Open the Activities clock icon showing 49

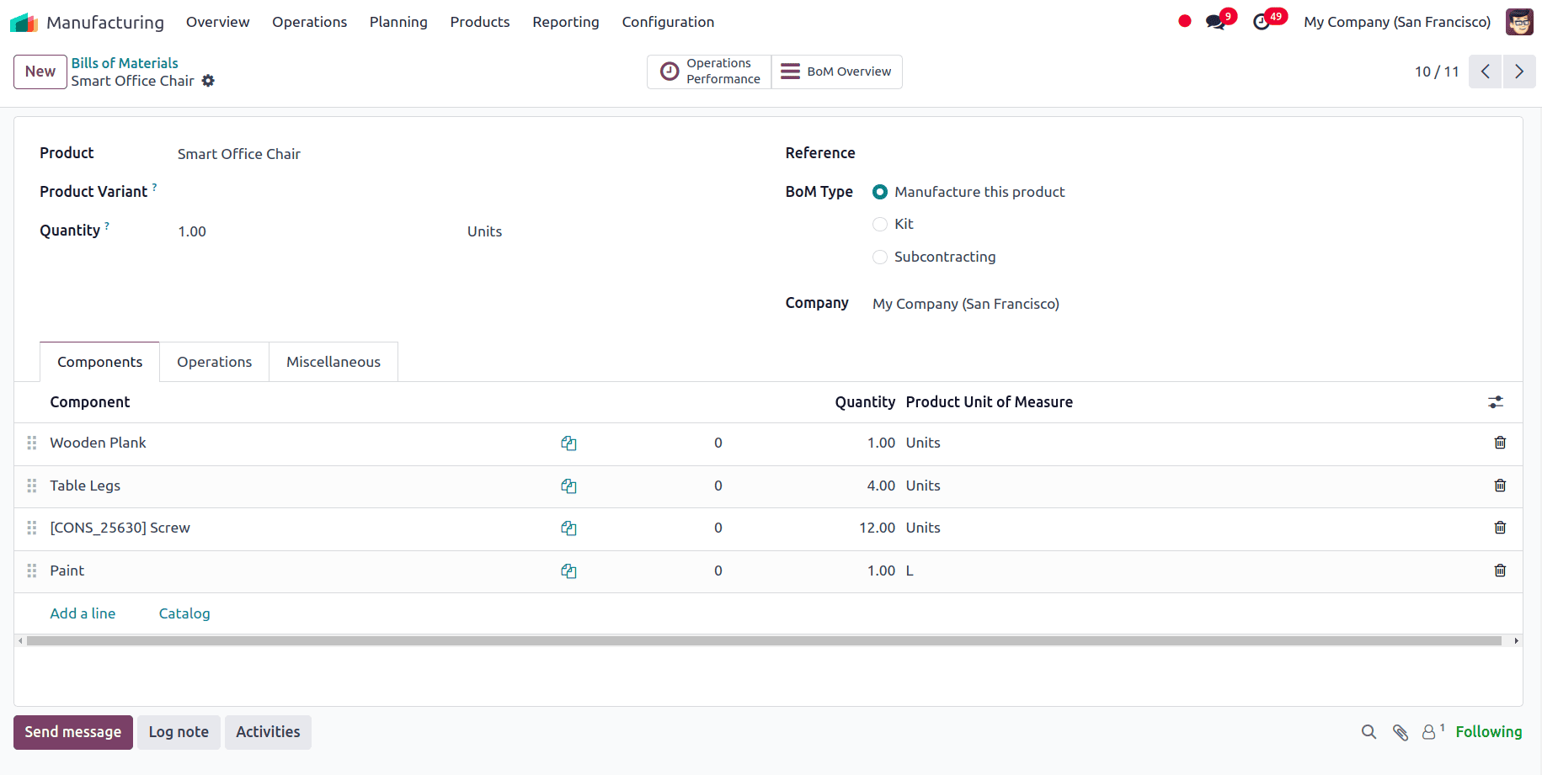tap(1263, 21)
